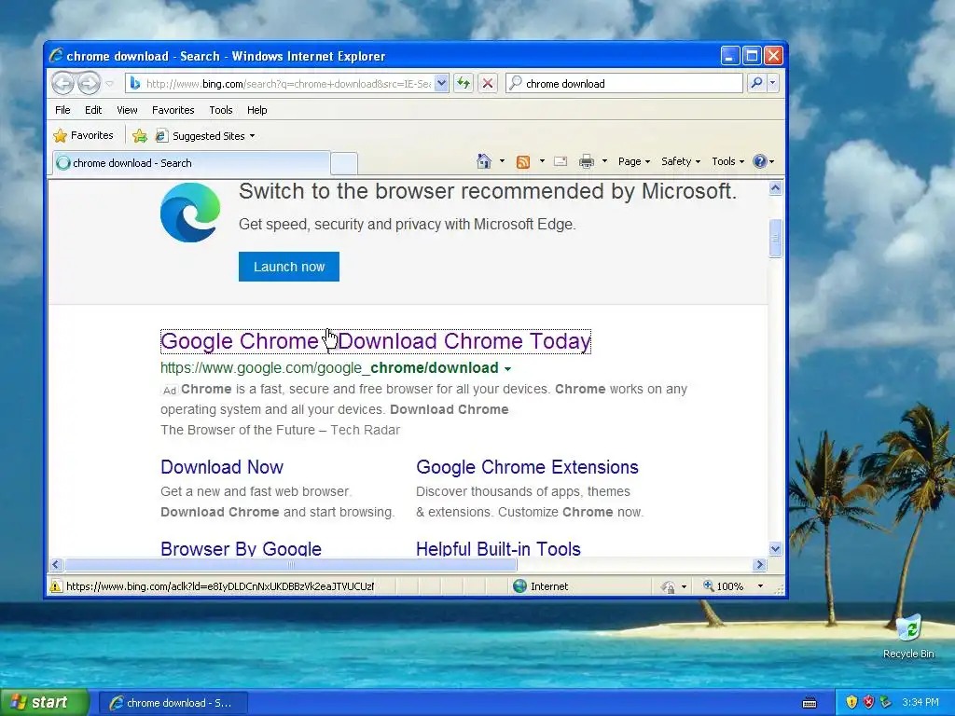Screen dimensions: 955x716
Task: Expand the zoom level dropdown arrow
Action: point(760,586)
